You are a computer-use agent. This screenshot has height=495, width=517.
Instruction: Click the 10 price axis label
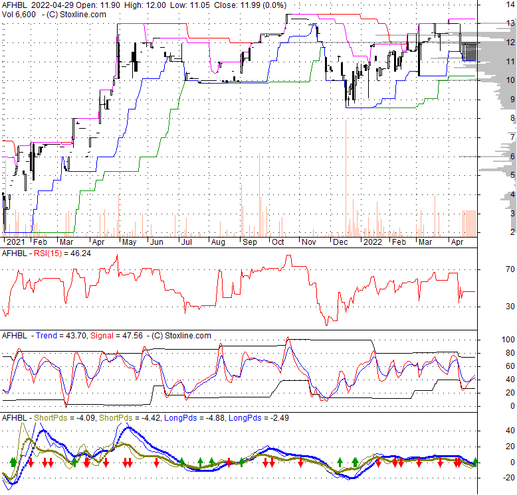coord(510,80)
